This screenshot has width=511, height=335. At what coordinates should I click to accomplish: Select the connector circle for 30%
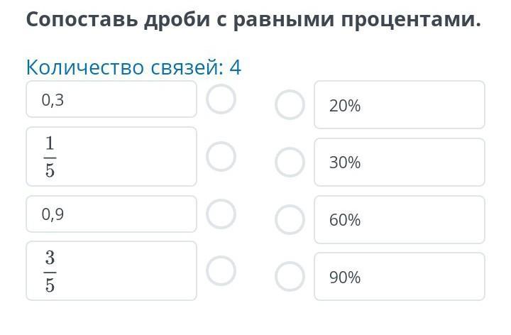290,162
